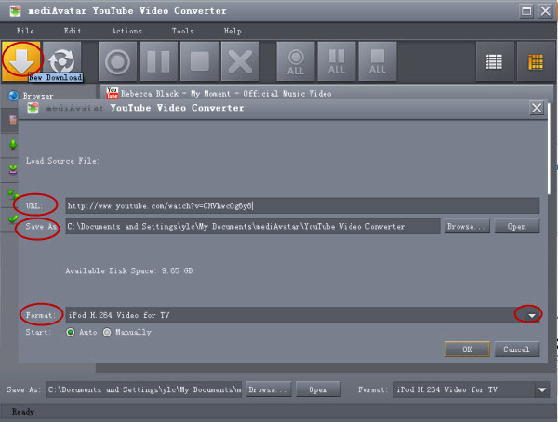This screenshot has height=422, width=558.
Task: Click the bottom-bar Save As path field
Action: coord(144,389)
